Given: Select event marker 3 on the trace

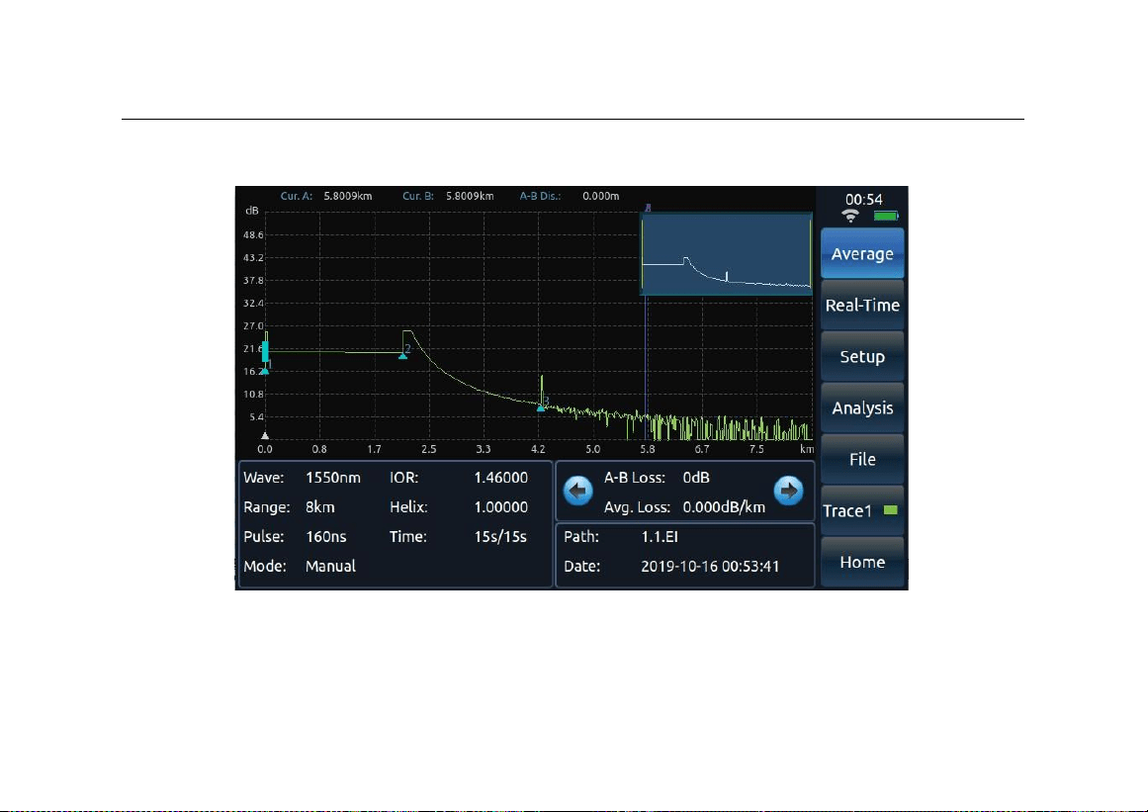Looking at the screenshot, I should (x=541, y=407).
